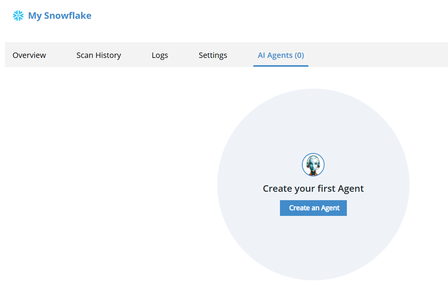Click the 'Create your first Agent' text
The width and height of the screenshot is (448, 283).
(x=313, y=188)
